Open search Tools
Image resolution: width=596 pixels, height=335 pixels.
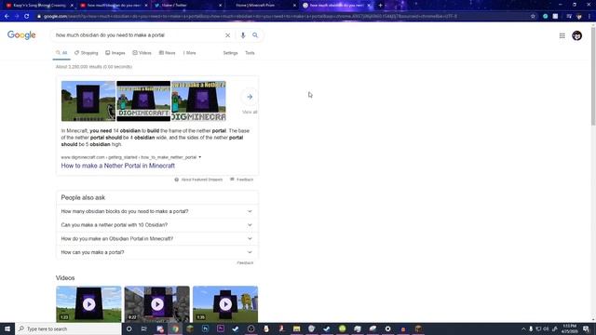[250, 53]
